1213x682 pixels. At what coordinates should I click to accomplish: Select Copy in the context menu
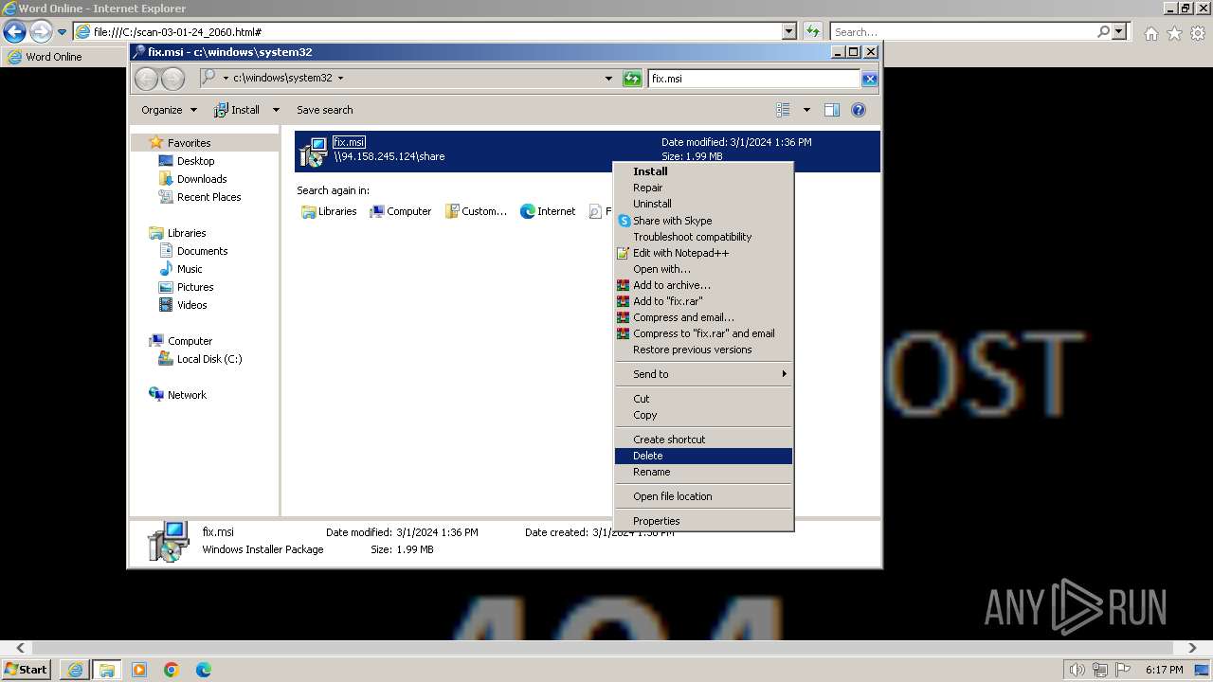(x=703, y=415)
